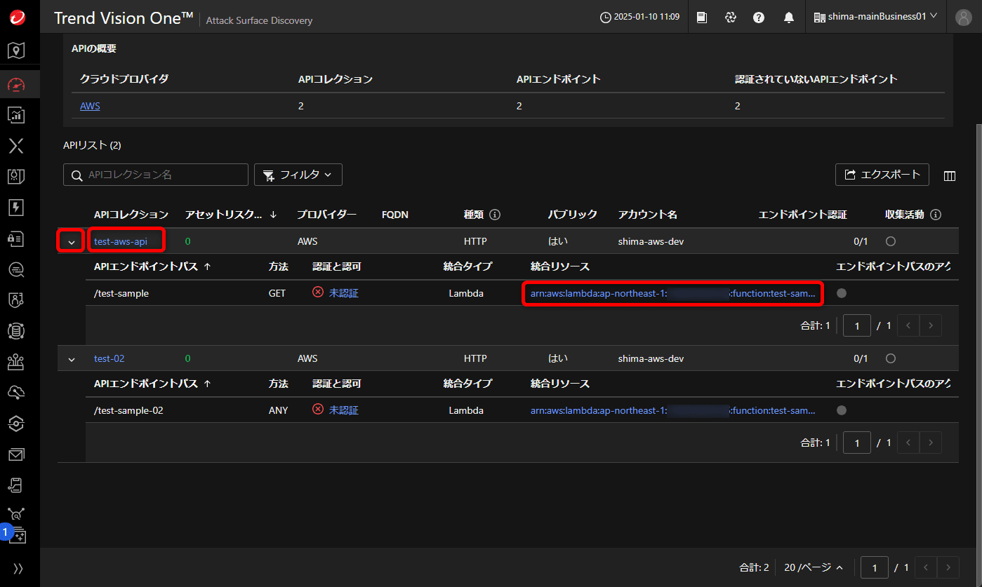Viewport: 982px width, 587px height.
Task: Click the プロバイダー column header
Action: pyautogui.click(x=326, y=215)
